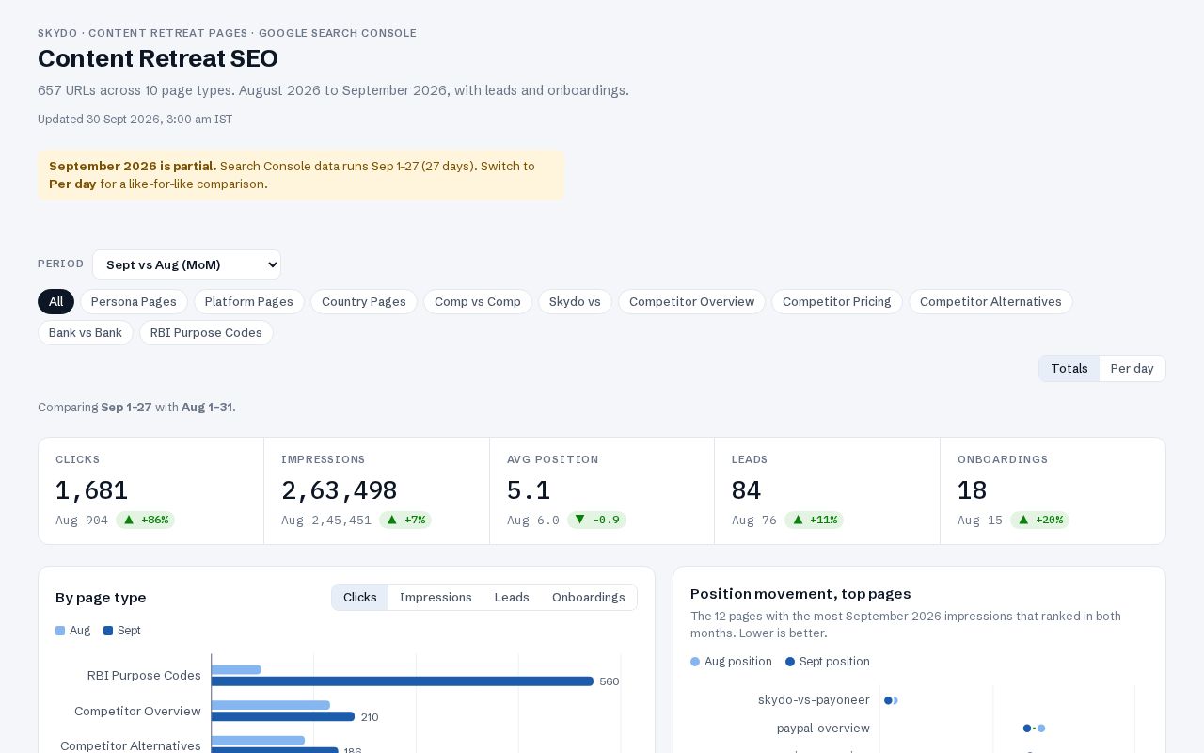1204x753 pixels.
Task: Show Clicks in By page type chart
Action: pos(360,597)
